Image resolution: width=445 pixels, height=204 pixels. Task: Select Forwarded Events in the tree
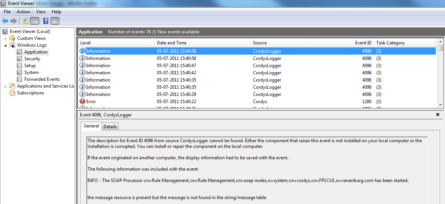(42, 79)
